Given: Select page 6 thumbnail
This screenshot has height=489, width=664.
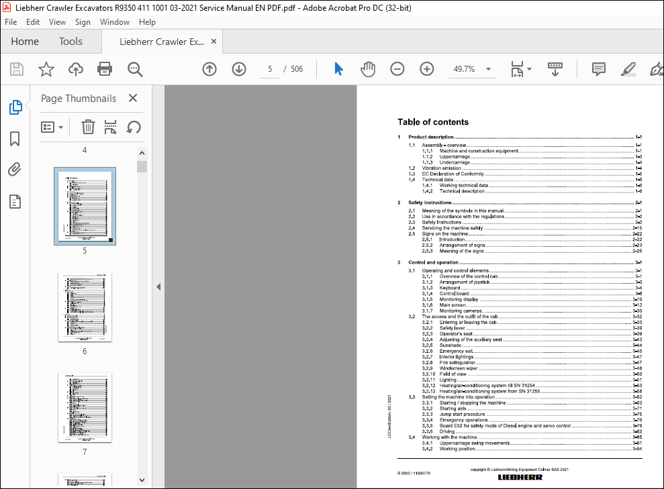Looking at the screenshot, I should coord(85,307).
